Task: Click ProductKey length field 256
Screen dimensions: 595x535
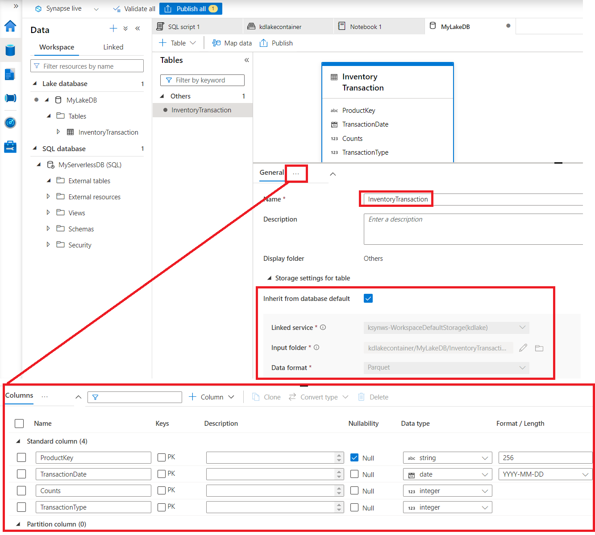Action: tap(545, 458)
